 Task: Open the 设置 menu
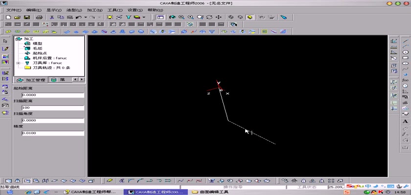[x=135, y=10]
